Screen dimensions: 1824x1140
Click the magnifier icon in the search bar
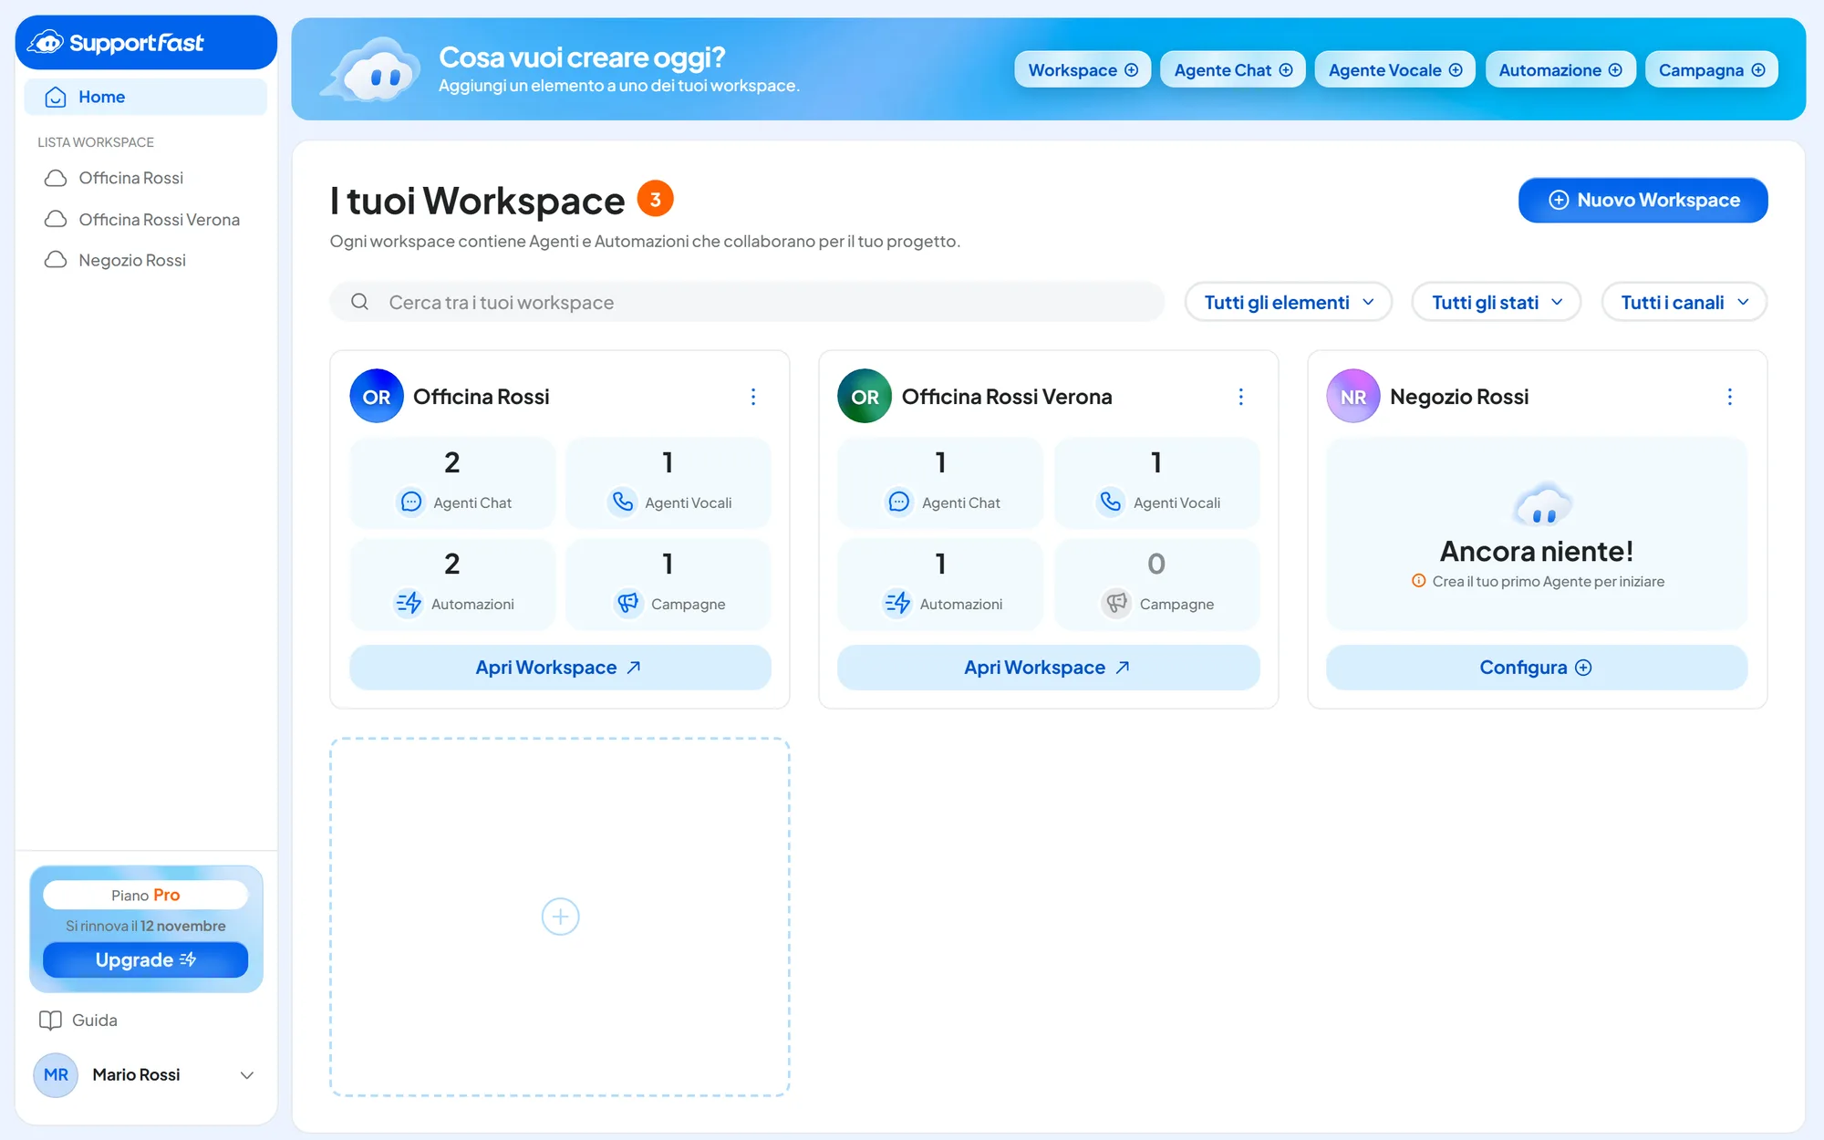tap(360, 302)
